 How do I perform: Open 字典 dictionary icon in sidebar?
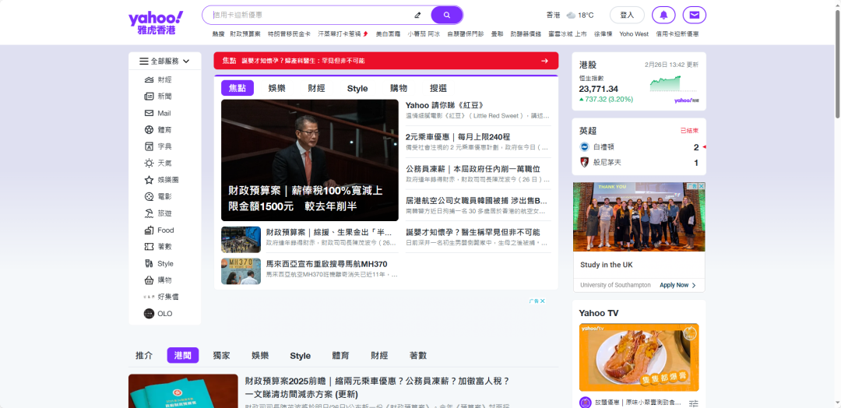(x=149, y=146)
